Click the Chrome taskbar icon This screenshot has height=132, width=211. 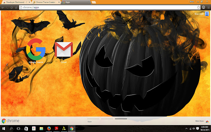[72, 128]
